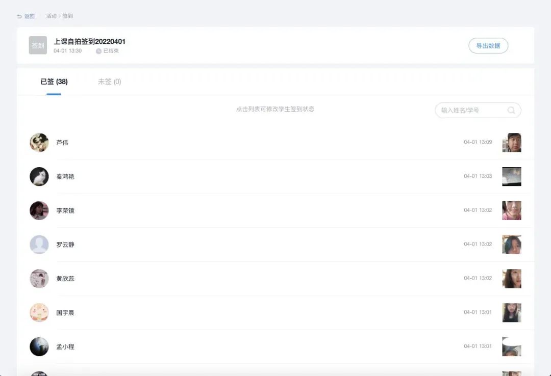Click the profile avatar beside 黄欣蕊
Screen dimensions: 551x376
tap(39, 279)
